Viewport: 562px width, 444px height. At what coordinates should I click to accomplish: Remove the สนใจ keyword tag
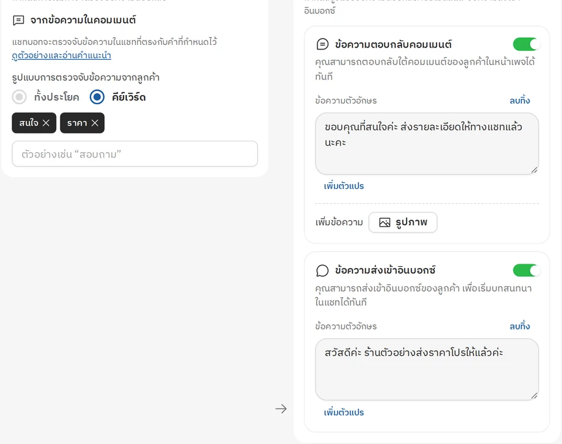46,123
